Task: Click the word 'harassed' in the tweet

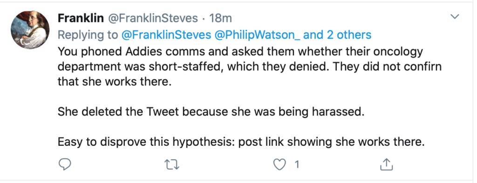Action: 338,112
